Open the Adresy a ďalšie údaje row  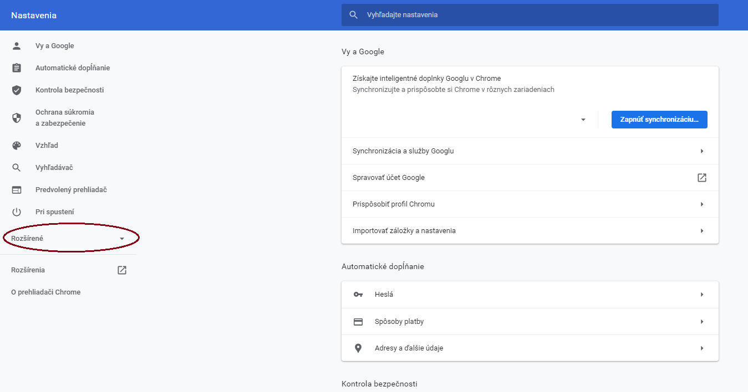tap(530, 348)
